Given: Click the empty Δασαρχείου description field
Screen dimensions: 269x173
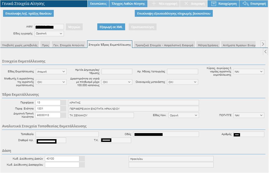Looking at the screenshot, I should (x=171, y=165).
